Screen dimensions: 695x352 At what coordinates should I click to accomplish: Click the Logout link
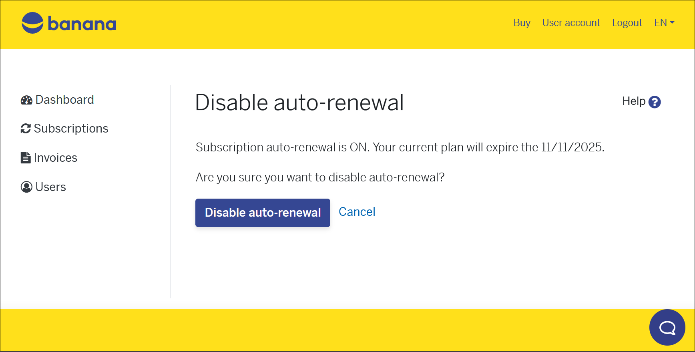click(x=627, y=23)
